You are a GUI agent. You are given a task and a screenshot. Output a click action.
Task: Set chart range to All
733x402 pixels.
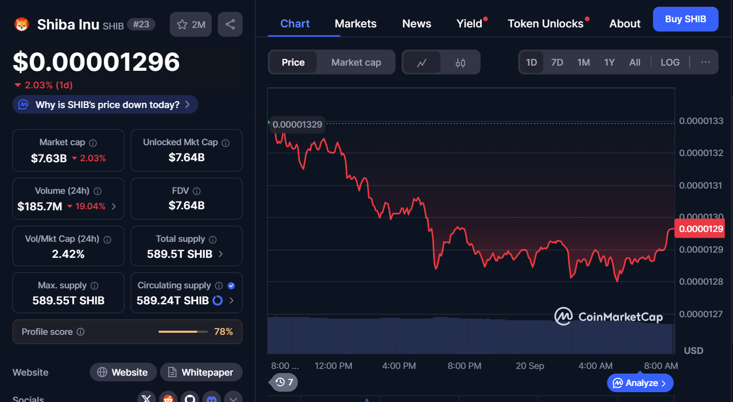pos(635,63)
